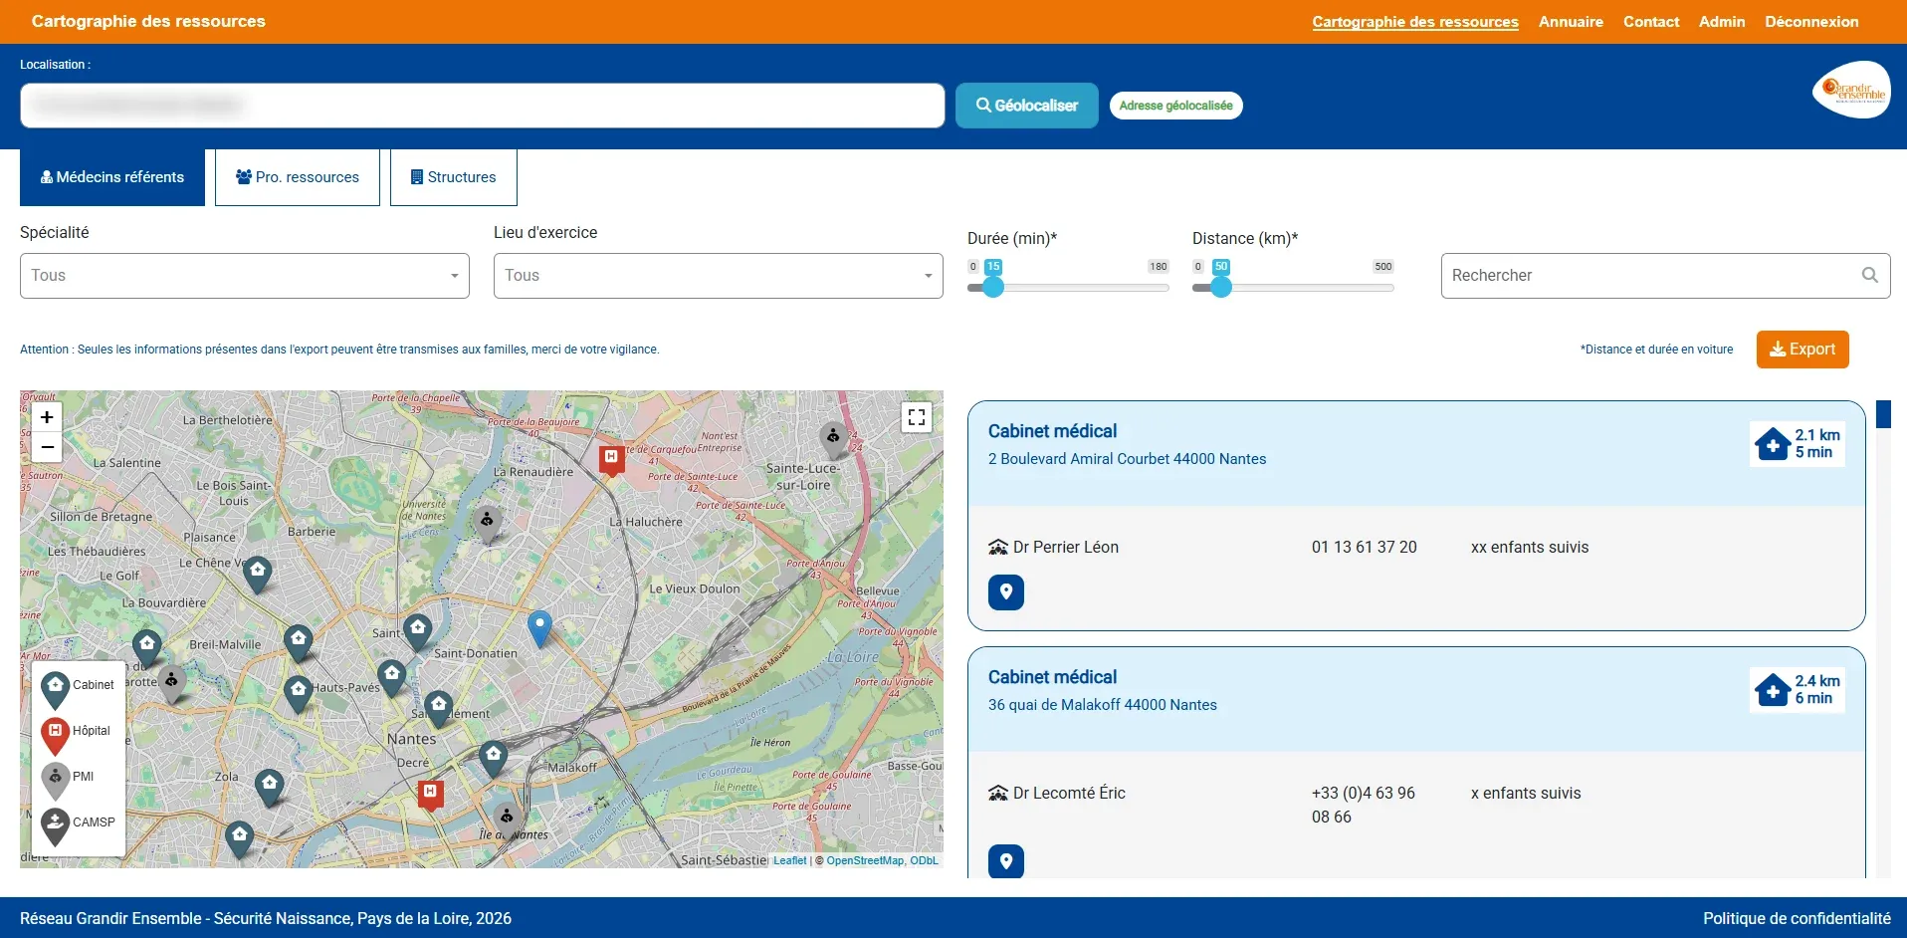
Task: Open OpenStreetMap attribution link
Action: (865, 860)
